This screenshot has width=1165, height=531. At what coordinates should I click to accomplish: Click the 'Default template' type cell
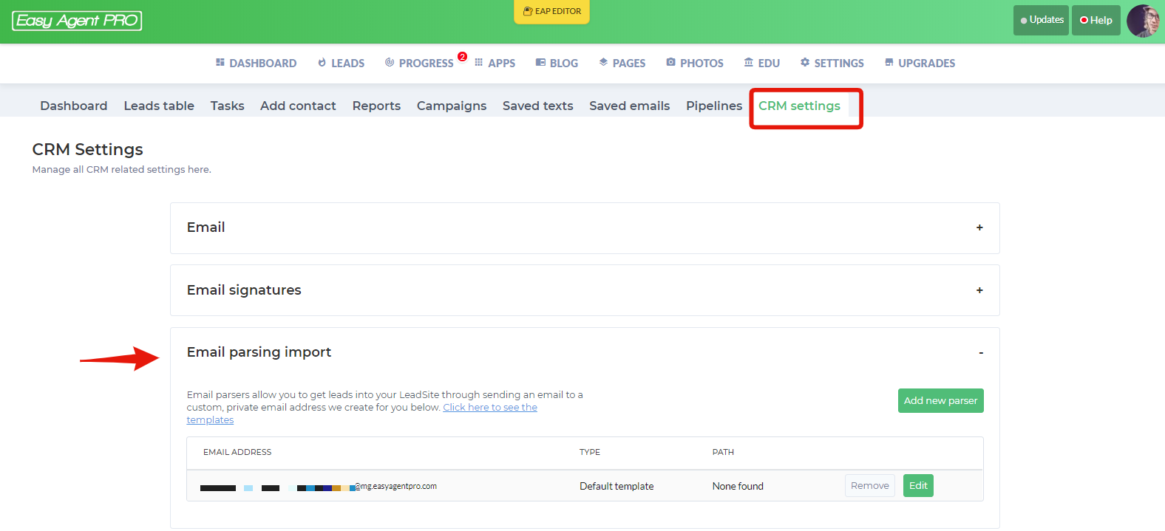tap(617, 486)
